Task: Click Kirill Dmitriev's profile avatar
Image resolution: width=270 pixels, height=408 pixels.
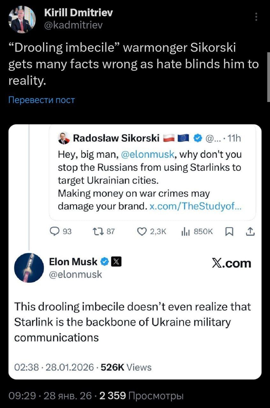Action: 21,19
